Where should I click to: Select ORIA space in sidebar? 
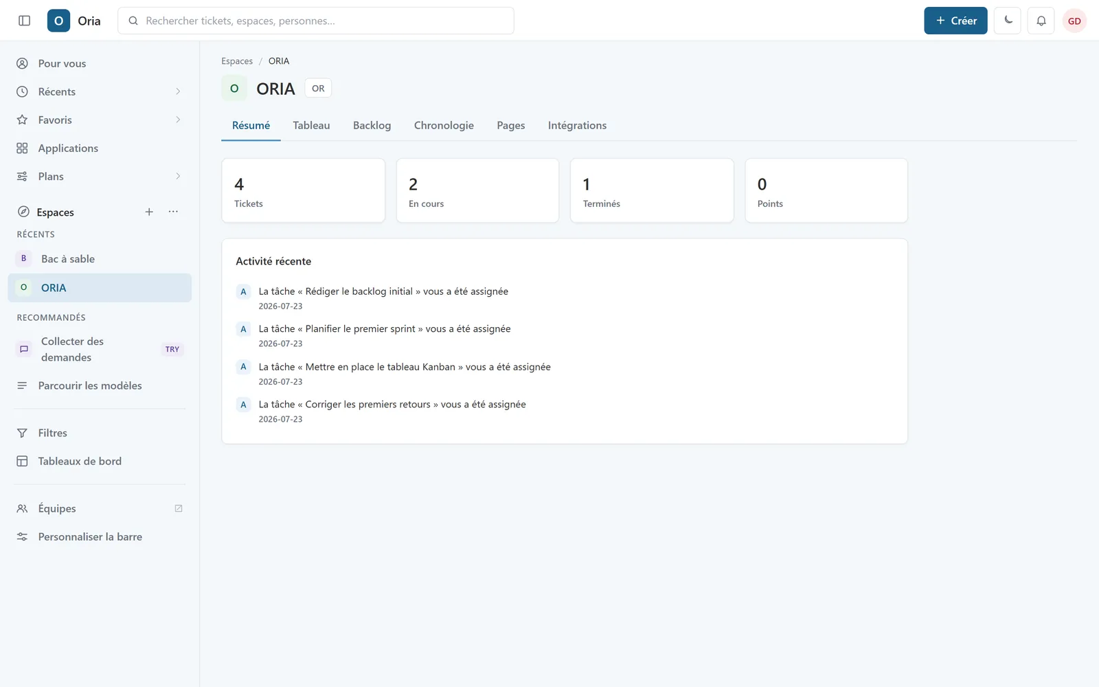[100, 288]
